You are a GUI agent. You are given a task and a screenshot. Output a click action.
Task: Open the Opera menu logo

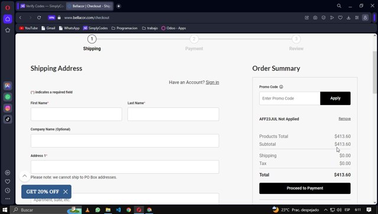point(8,8)
